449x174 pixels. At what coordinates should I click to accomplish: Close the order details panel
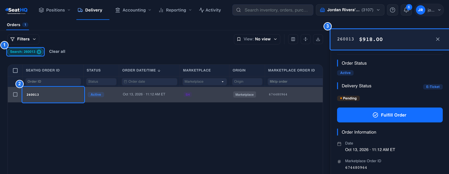click(438, 39)
